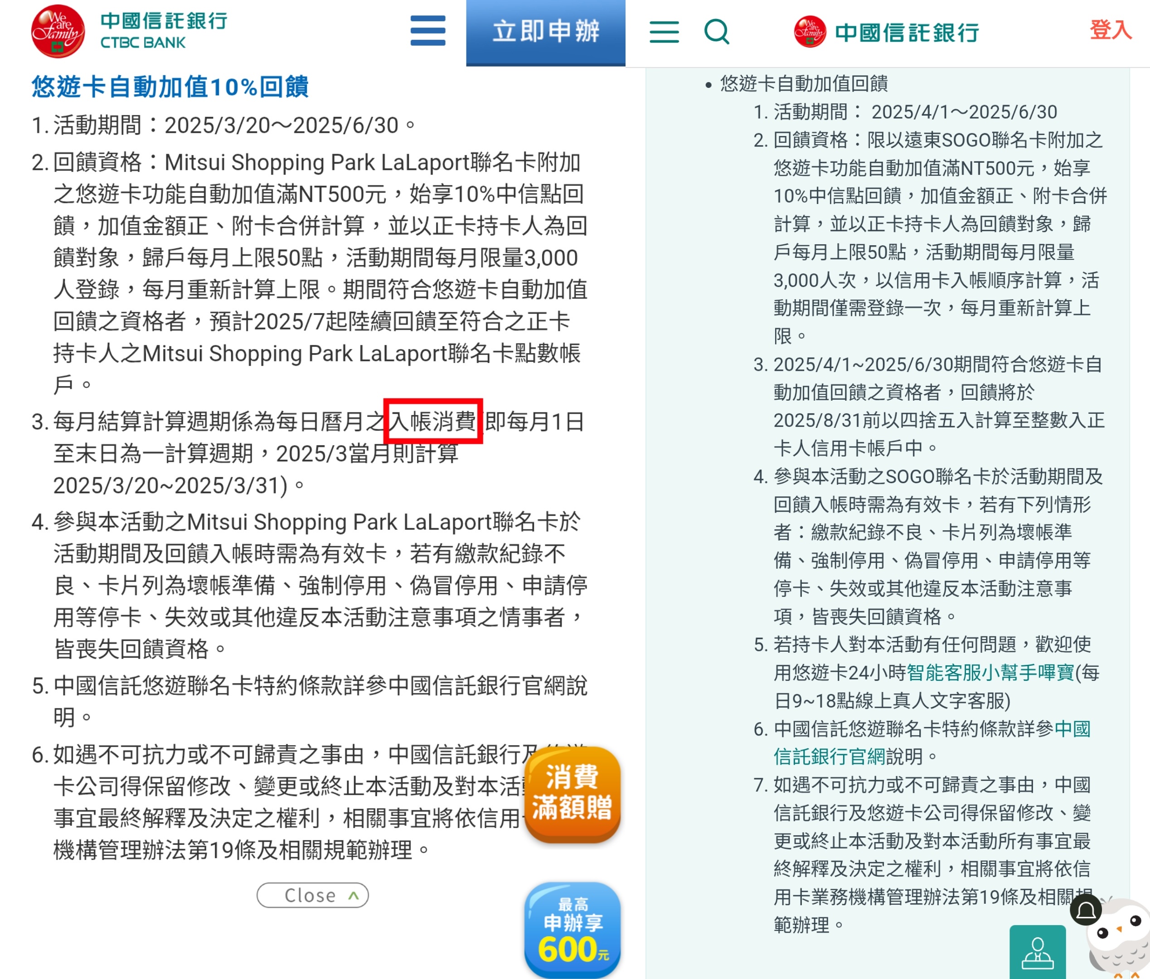Click CTBC BANK text under the logo
1150x979 pixels.
143,43
